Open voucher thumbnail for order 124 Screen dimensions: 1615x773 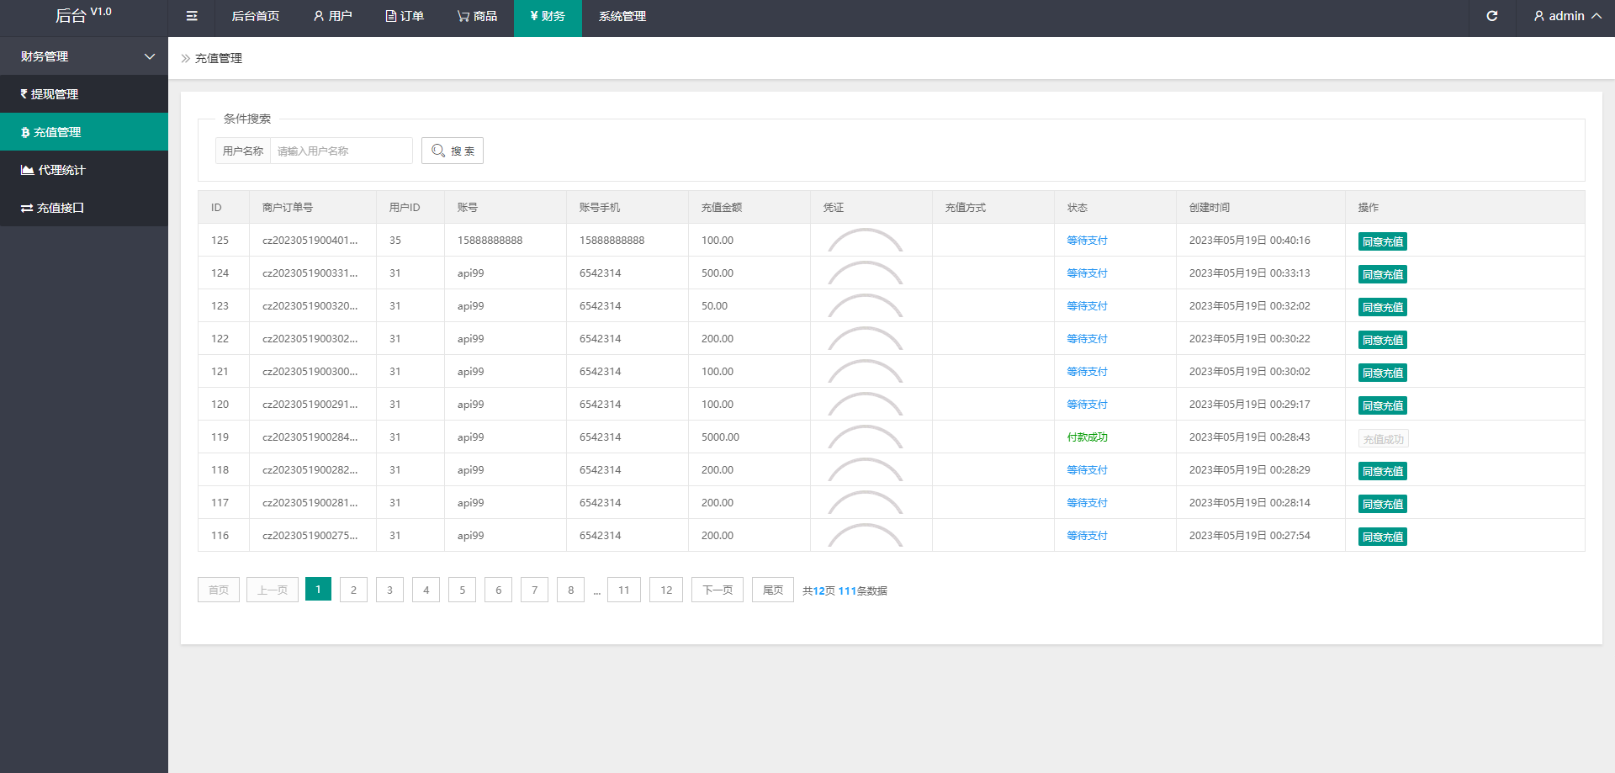tap(866, 273)
